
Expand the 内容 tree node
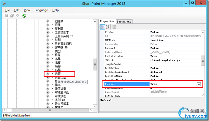point(47,74)
